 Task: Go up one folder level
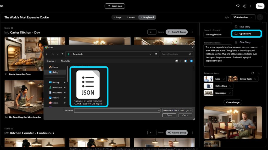62,54
